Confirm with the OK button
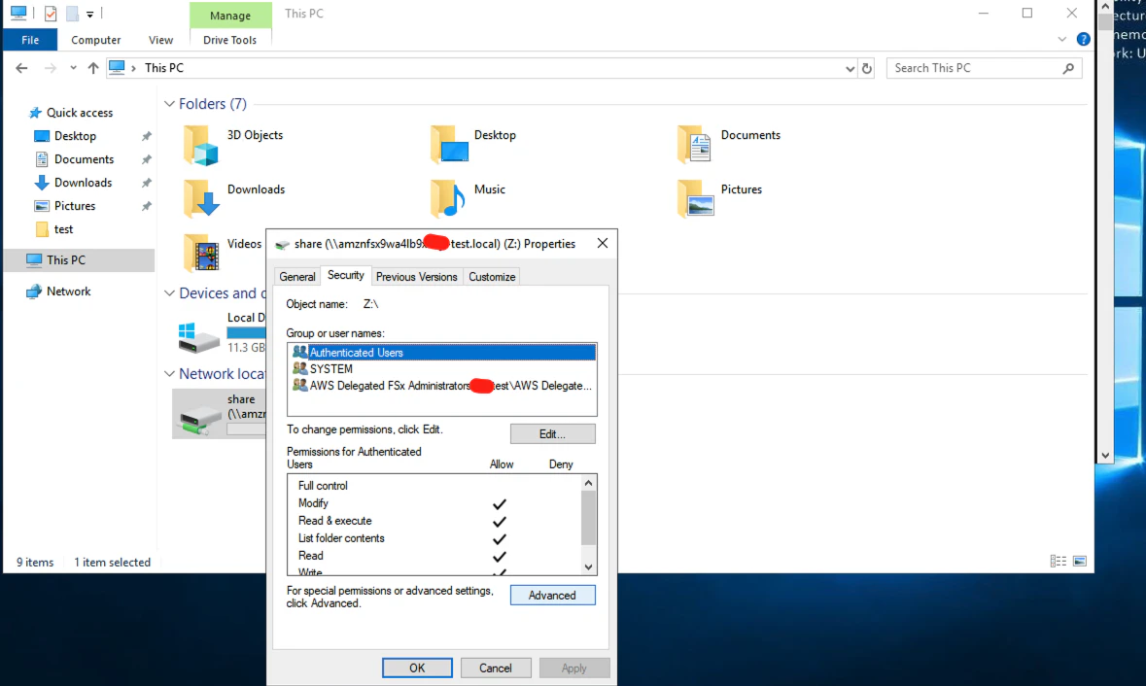This screenshot has width=1146, height=686. (417, 668)
